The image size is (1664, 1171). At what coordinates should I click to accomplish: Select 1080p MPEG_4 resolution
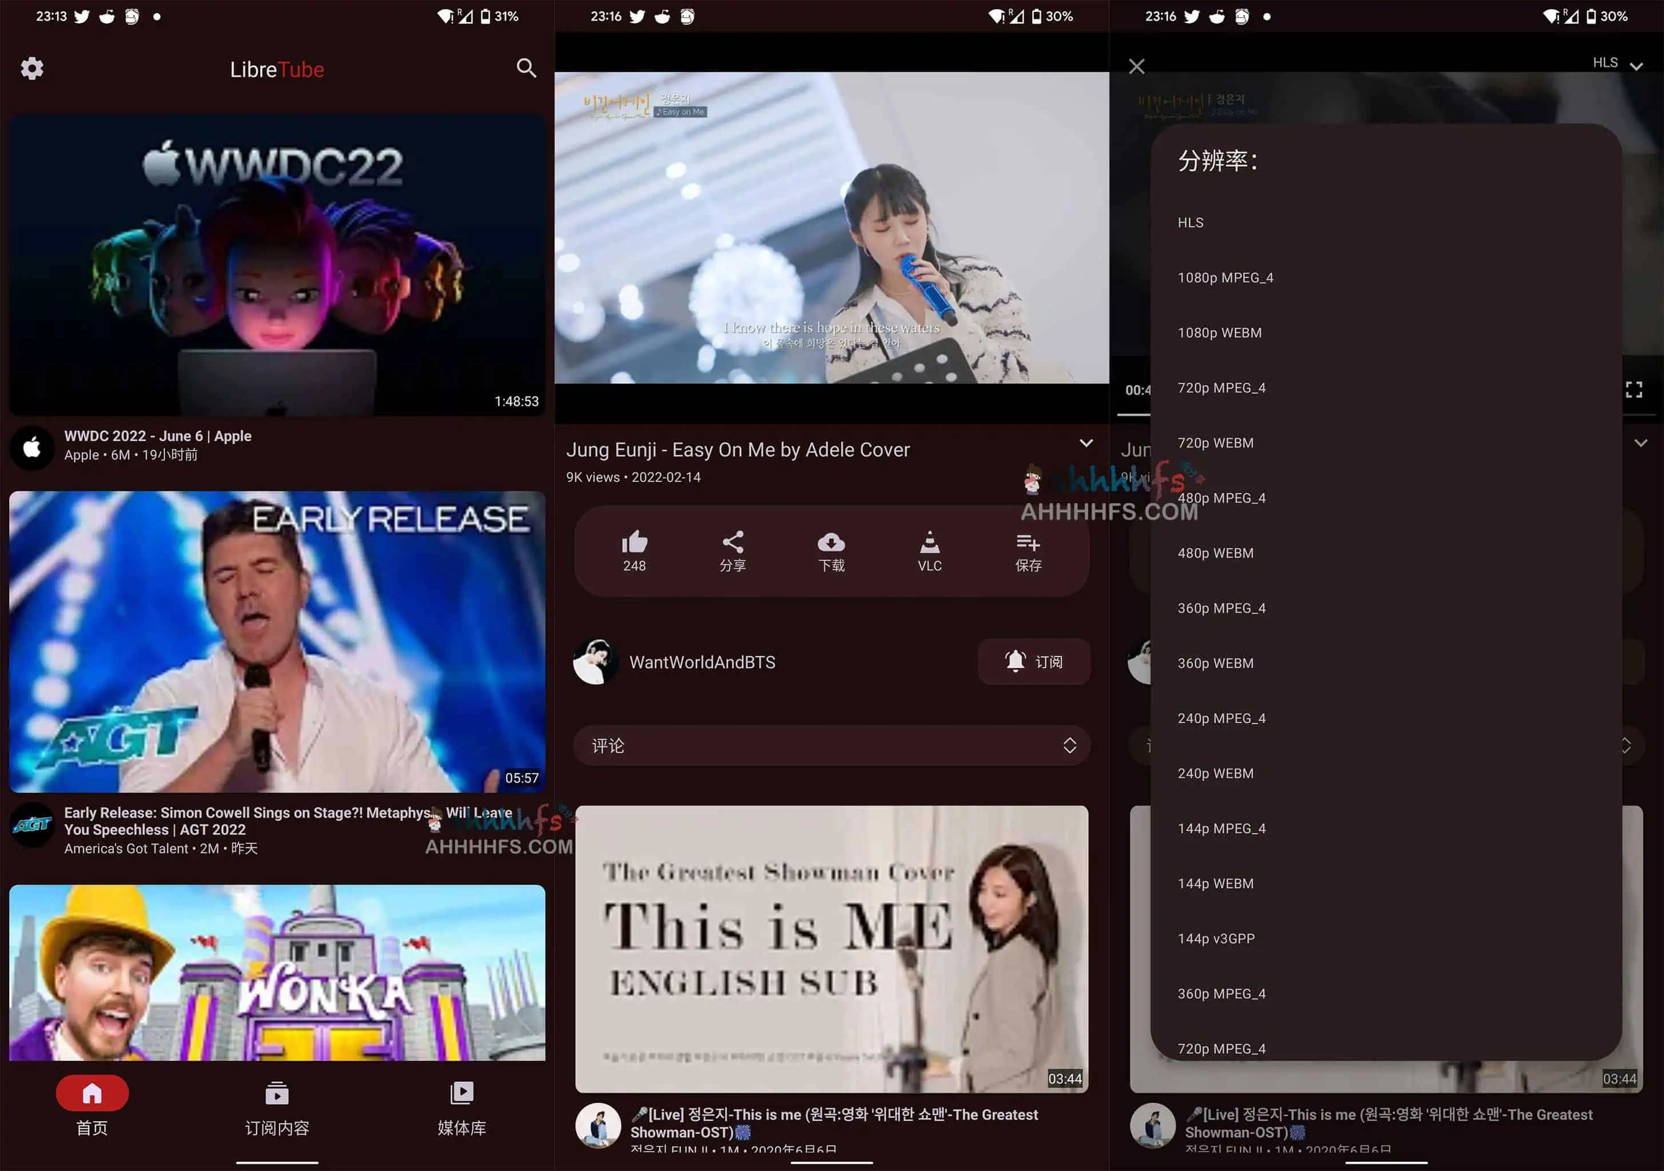[1225, 277]
